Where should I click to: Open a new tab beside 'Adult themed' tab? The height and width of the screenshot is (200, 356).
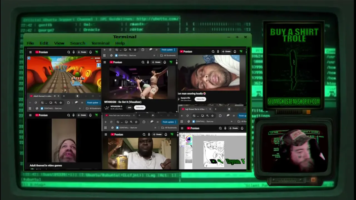point(64,96)
